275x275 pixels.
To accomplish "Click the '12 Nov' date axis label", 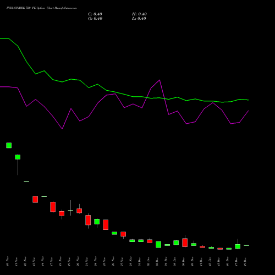I will tap(25, 261).
